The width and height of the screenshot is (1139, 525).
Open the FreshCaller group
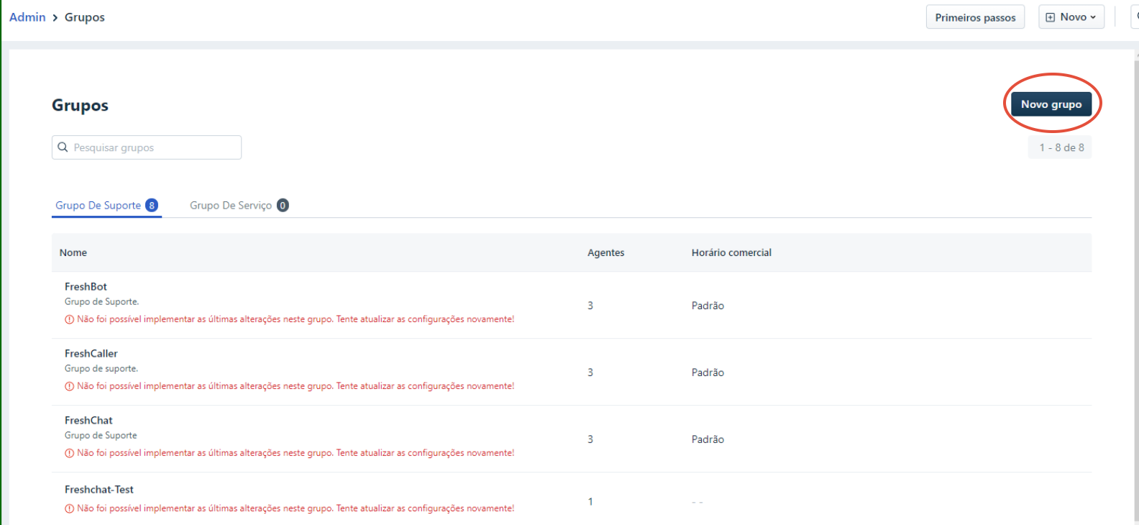click(x=91, y=354)
